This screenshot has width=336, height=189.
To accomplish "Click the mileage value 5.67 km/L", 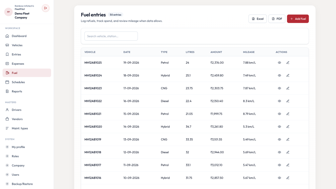I will 249,178.
